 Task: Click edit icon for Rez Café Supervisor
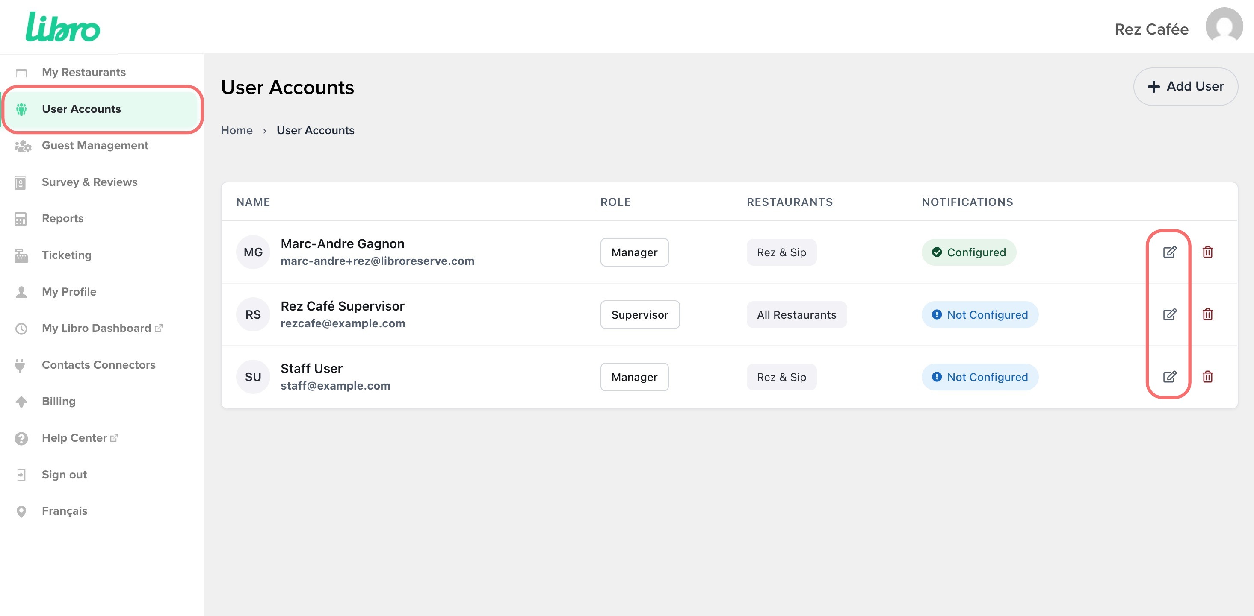click(x=1169, y=314)
